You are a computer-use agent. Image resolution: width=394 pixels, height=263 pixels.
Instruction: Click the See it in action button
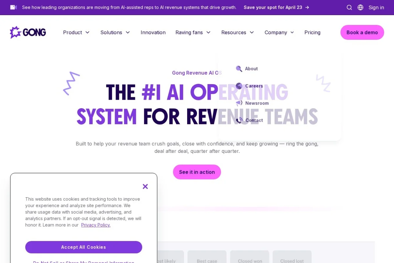coord(197,172)
